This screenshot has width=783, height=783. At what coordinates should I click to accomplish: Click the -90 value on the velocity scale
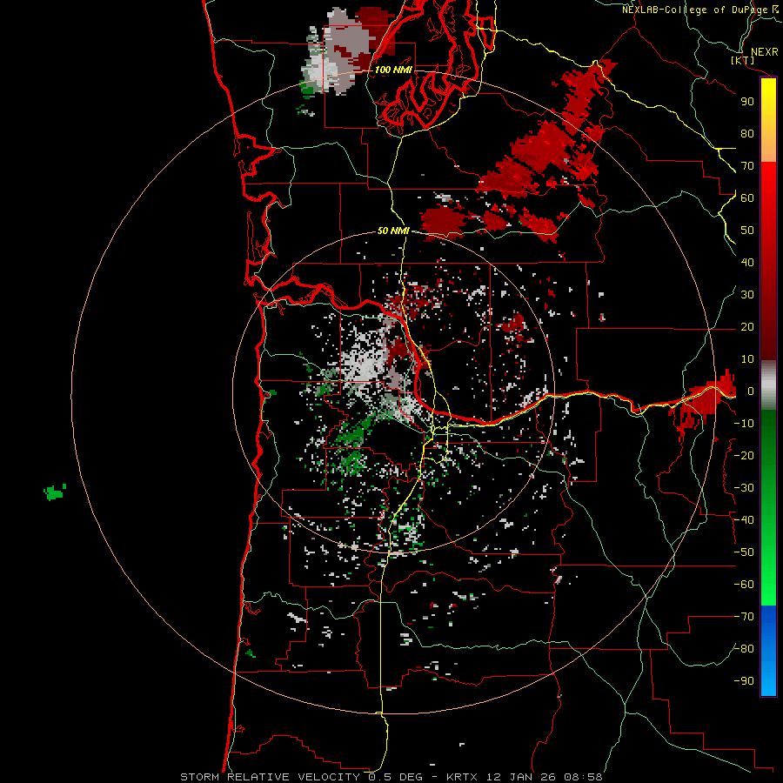(744, 681)
